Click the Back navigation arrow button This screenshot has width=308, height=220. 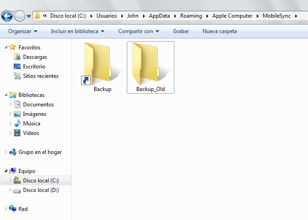coord(7,16)
